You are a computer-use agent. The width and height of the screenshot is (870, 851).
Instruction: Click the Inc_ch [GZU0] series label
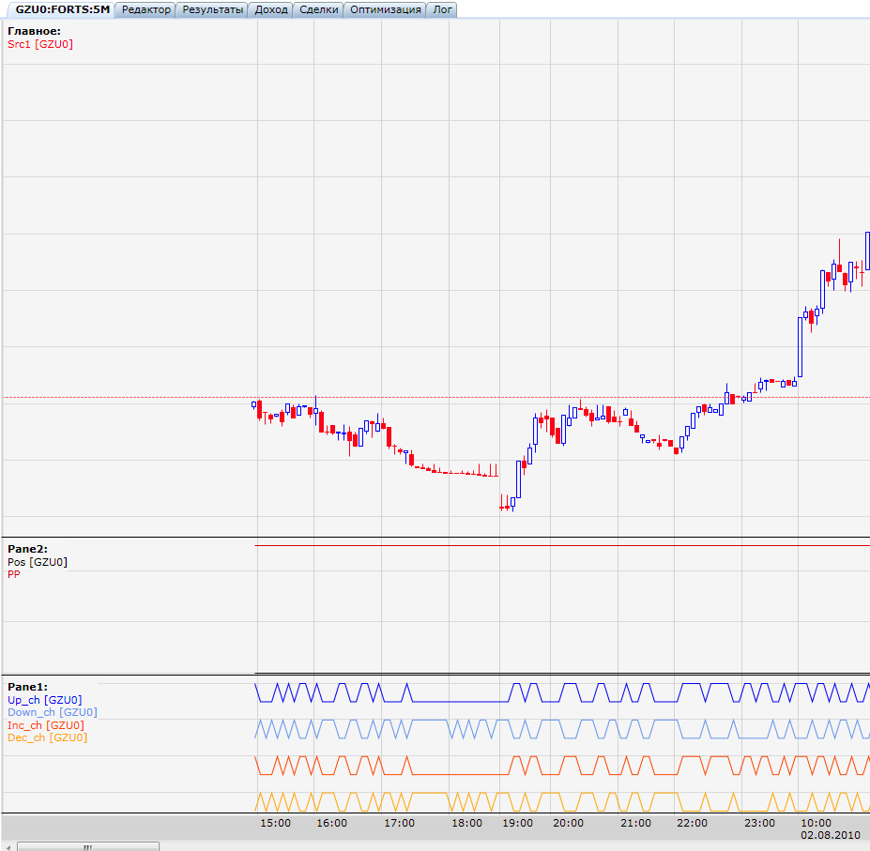[x=45, y=725]
